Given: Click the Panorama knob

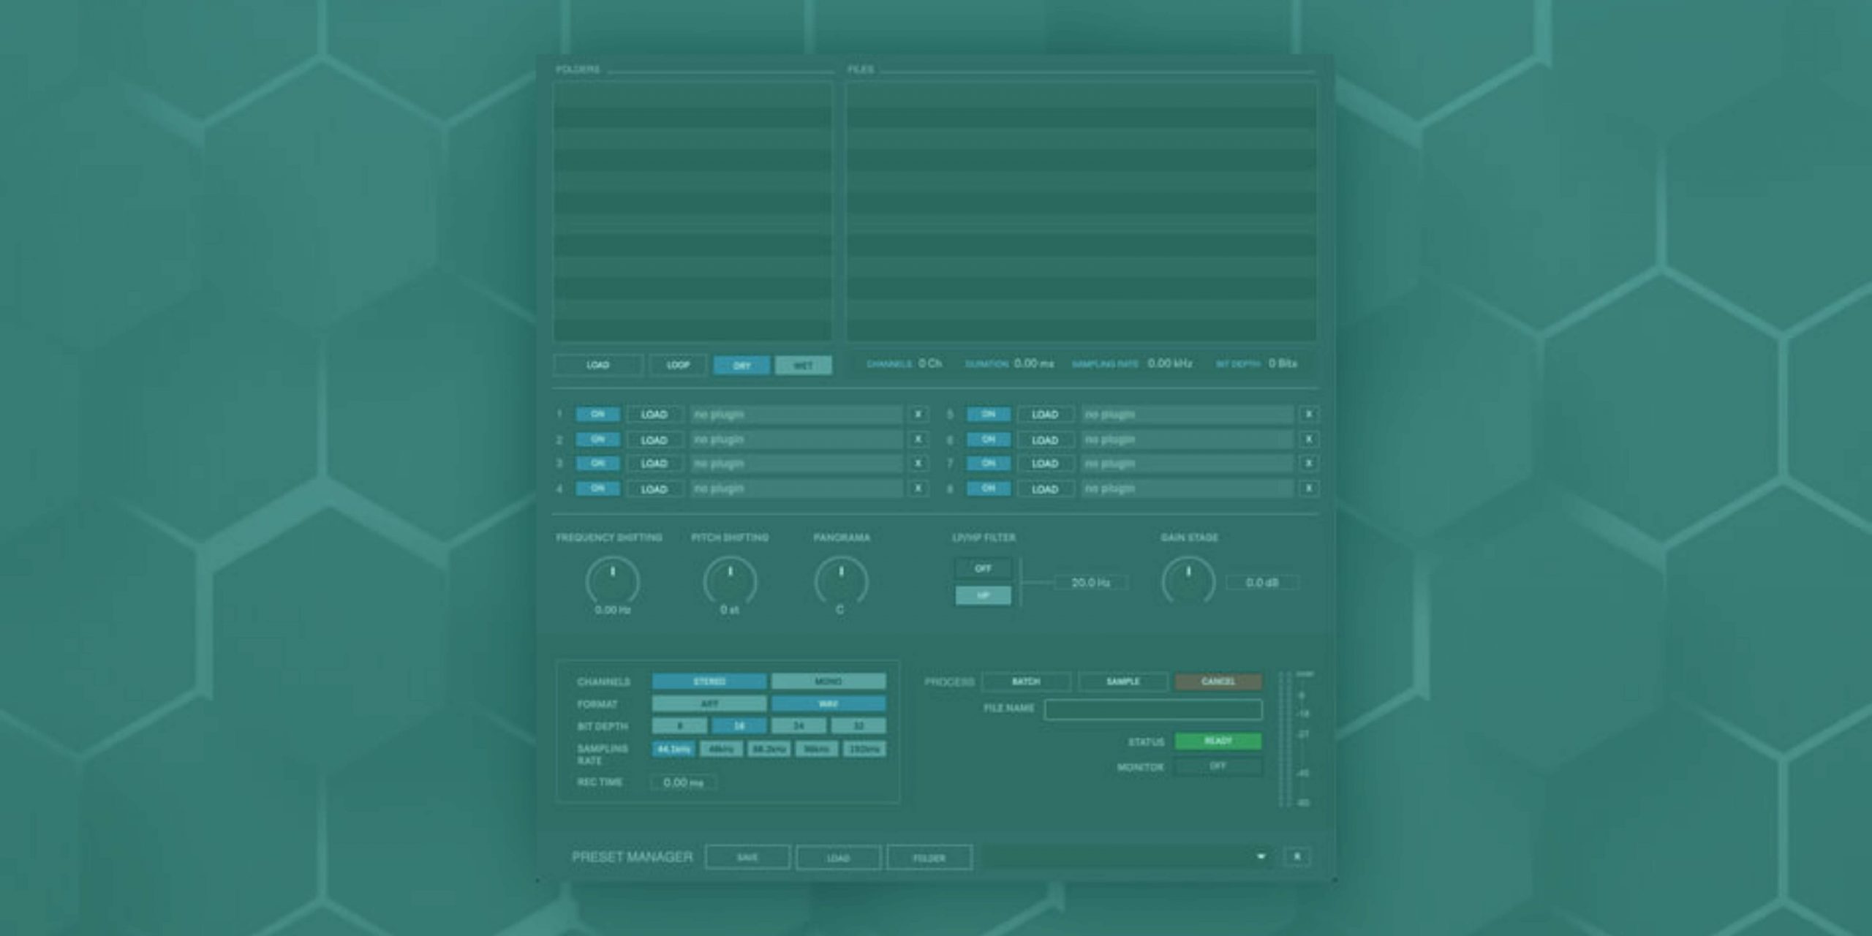Looking at the screenshot, I should point(841,581).
